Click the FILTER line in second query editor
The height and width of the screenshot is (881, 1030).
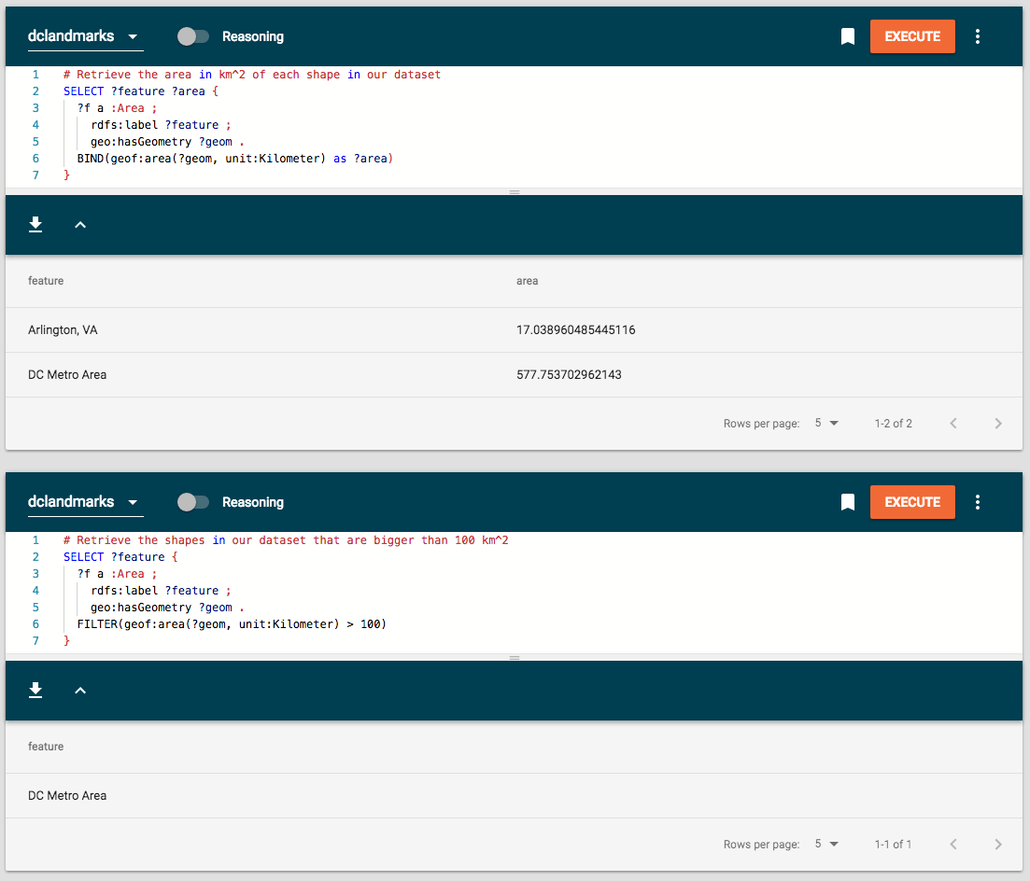pos(232,624)
